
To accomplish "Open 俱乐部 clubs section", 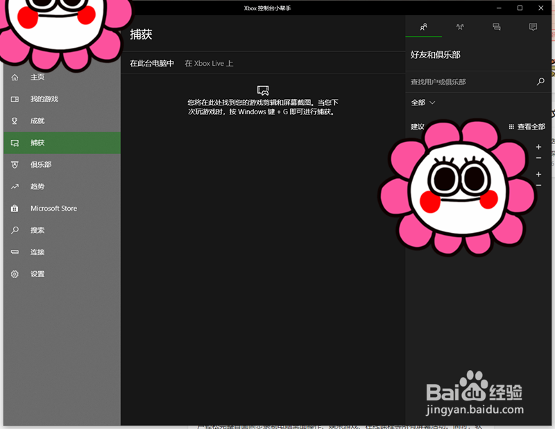I will pyautogui.click(x=62, y=165).
